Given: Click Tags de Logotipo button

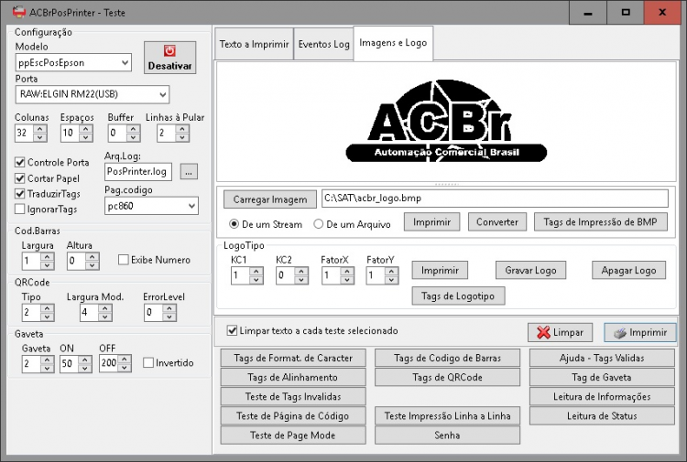Looking at the screenshot, I should click(458, 296).
